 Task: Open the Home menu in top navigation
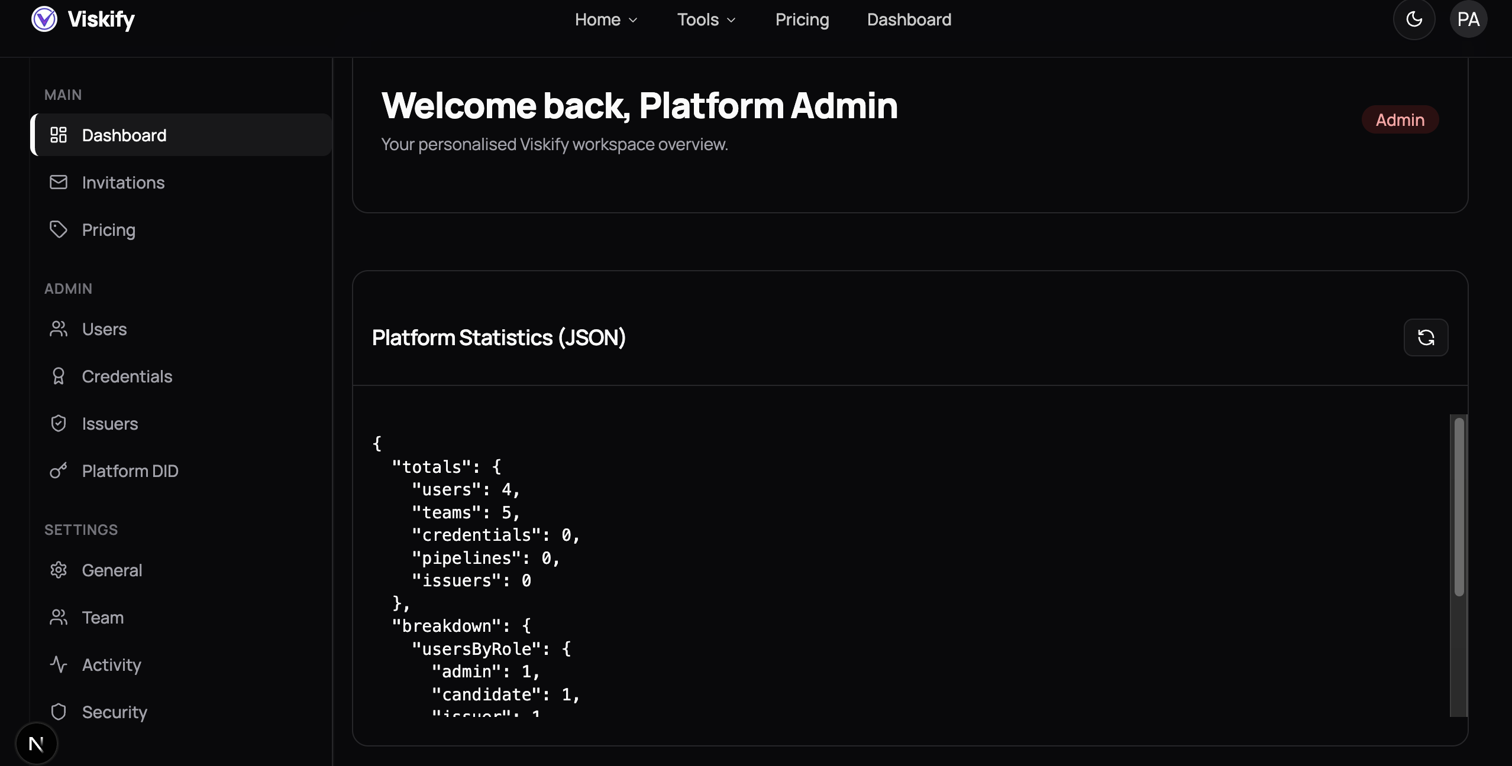(606, 20)
